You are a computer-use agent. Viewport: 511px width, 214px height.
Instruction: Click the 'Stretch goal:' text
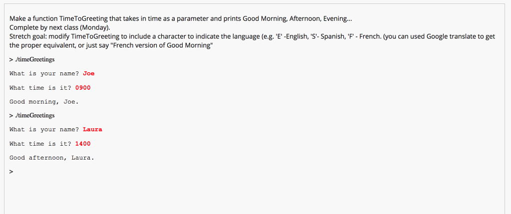coord(28,36)
